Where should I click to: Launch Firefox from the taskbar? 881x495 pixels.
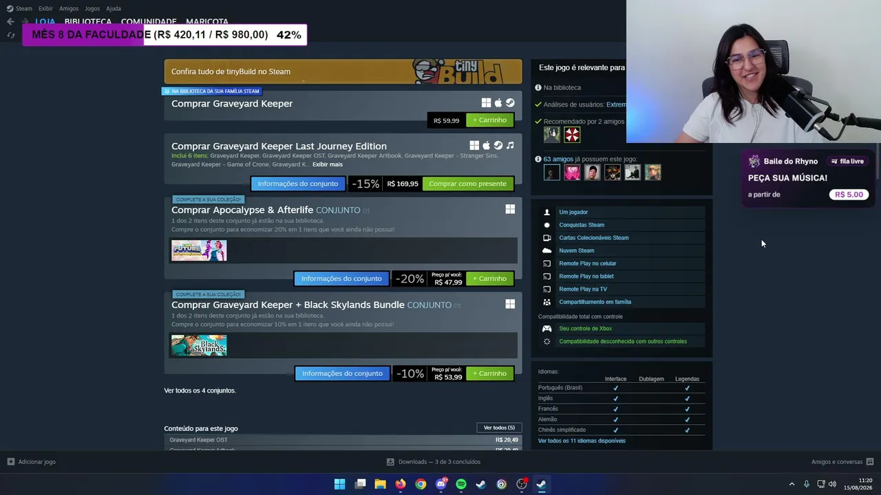click(401, 484)
